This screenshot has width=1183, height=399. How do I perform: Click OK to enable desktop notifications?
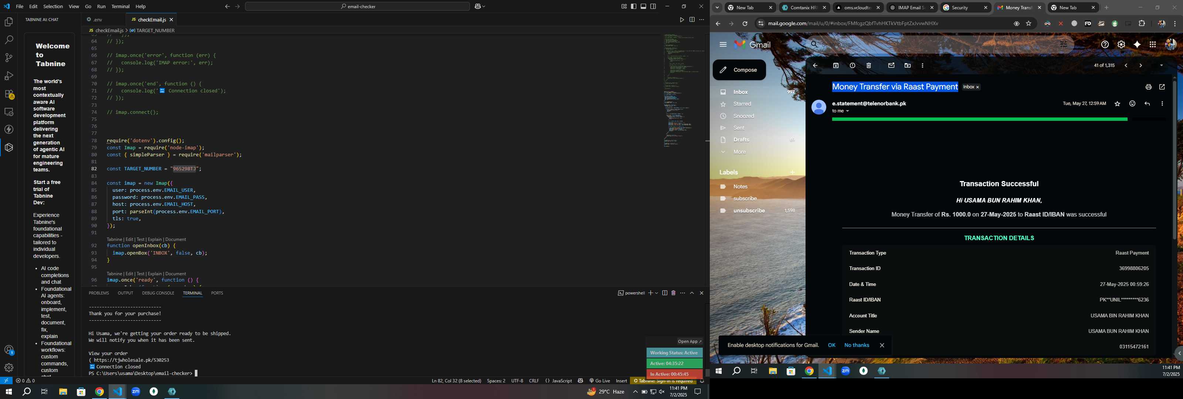pos(831,345)
